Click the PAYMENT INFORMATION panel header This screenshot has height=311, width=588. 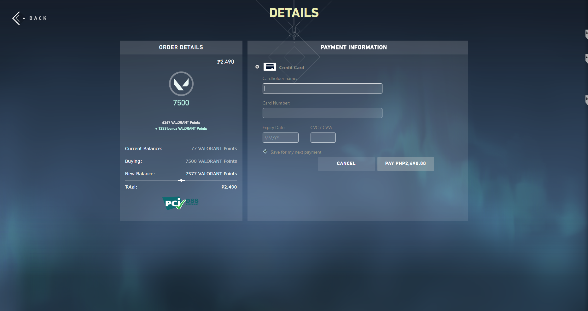[354, 47]
